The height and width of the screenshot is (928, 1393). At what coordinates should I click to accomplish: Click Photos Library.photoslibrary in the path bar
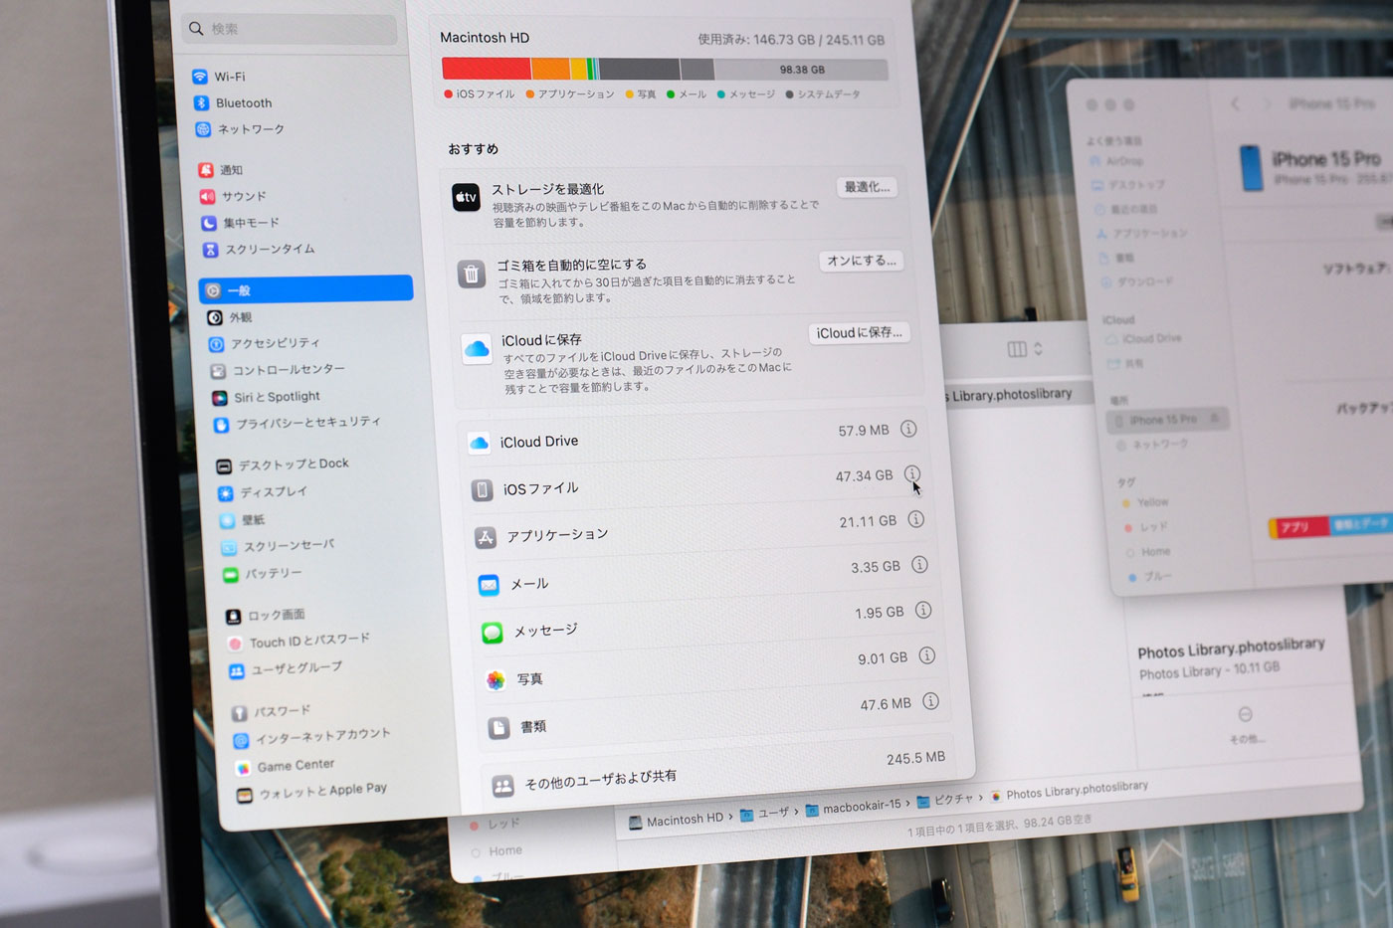tap(1069, 791)
